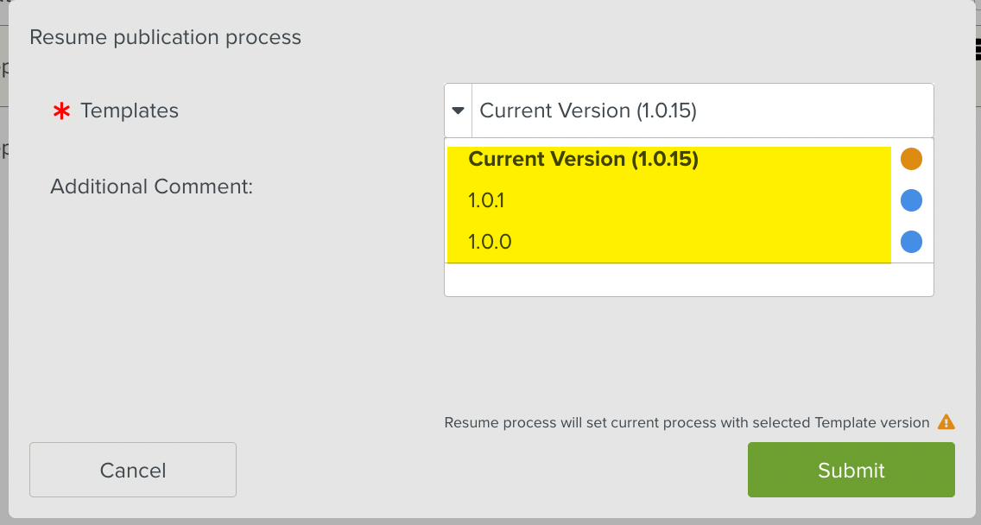
Task: Click the Templates field label
Action: point(130,111)
